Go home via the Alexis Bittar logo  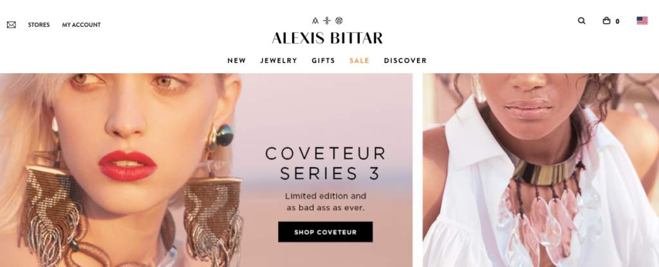(x=327, y=38)
